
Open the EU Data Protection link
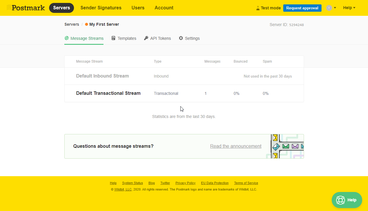point(215,183)
